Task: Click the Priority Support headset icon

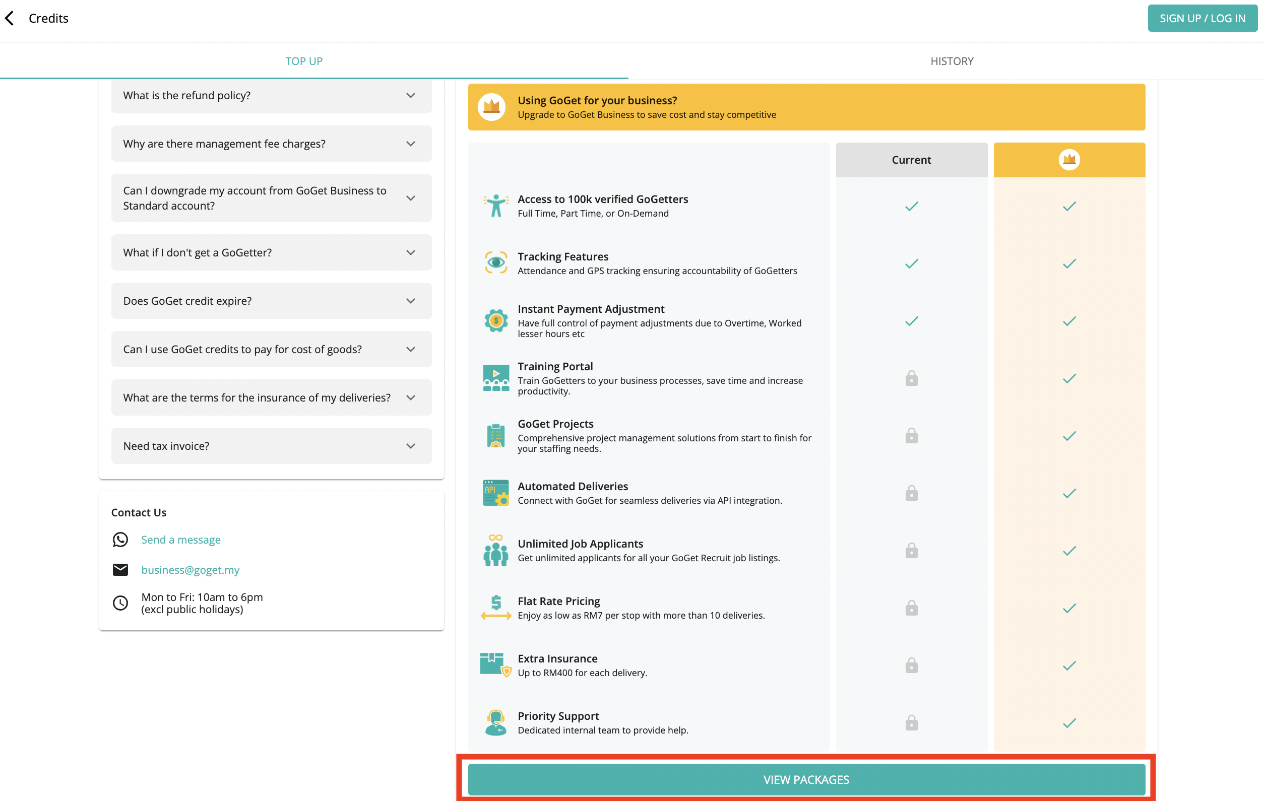Action: [495, 722]
